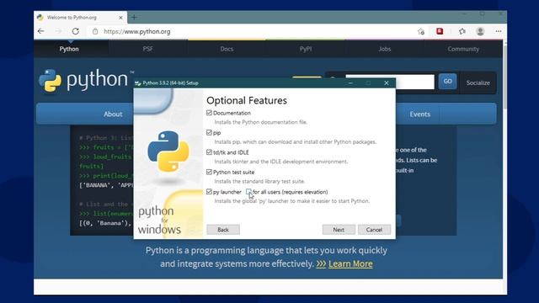Close the Welcome to Python.org tab
Image resolution: width=539 pixels, height=303 pixels.
point(120,18)
